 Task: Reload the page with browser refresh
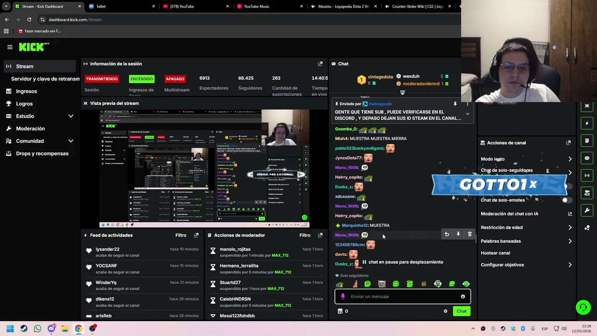[29, 20]
